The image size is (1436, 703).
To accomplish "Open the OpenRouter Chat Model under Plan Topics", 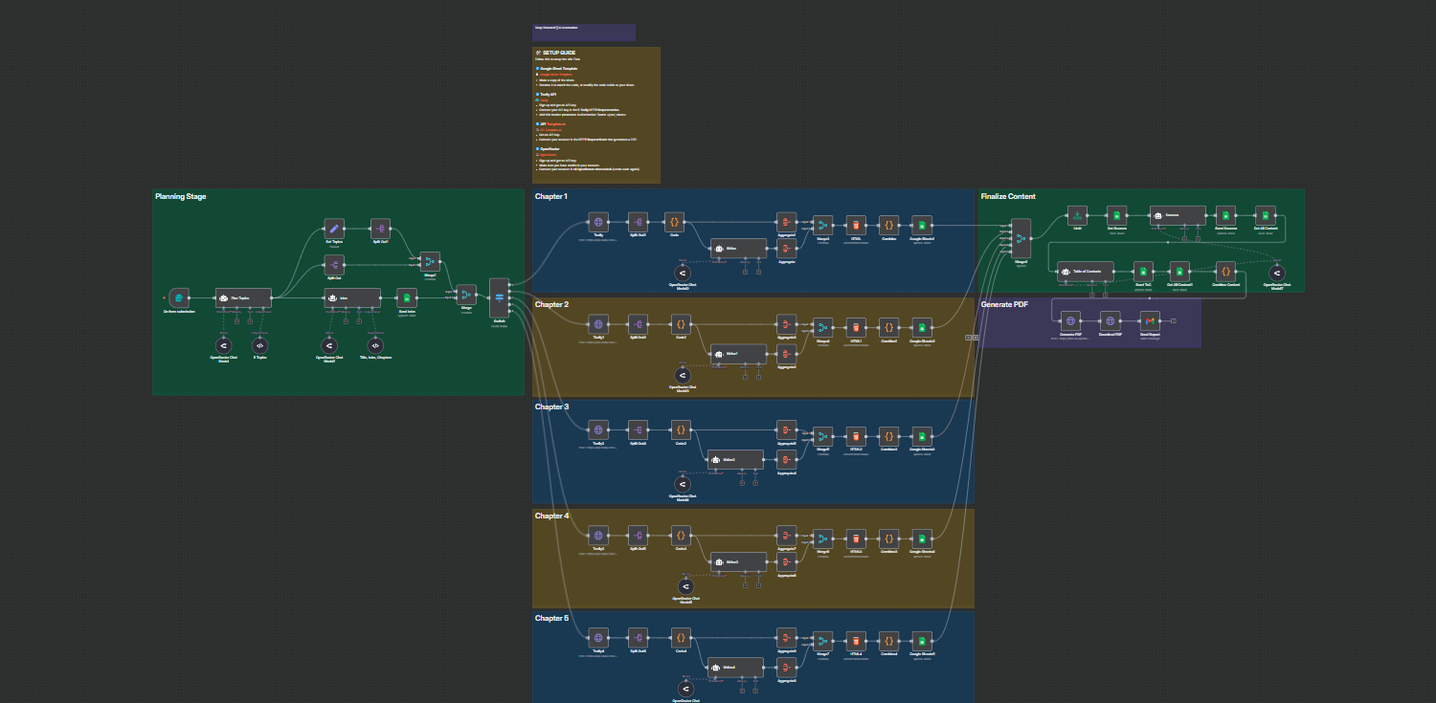I will (224, 344).
